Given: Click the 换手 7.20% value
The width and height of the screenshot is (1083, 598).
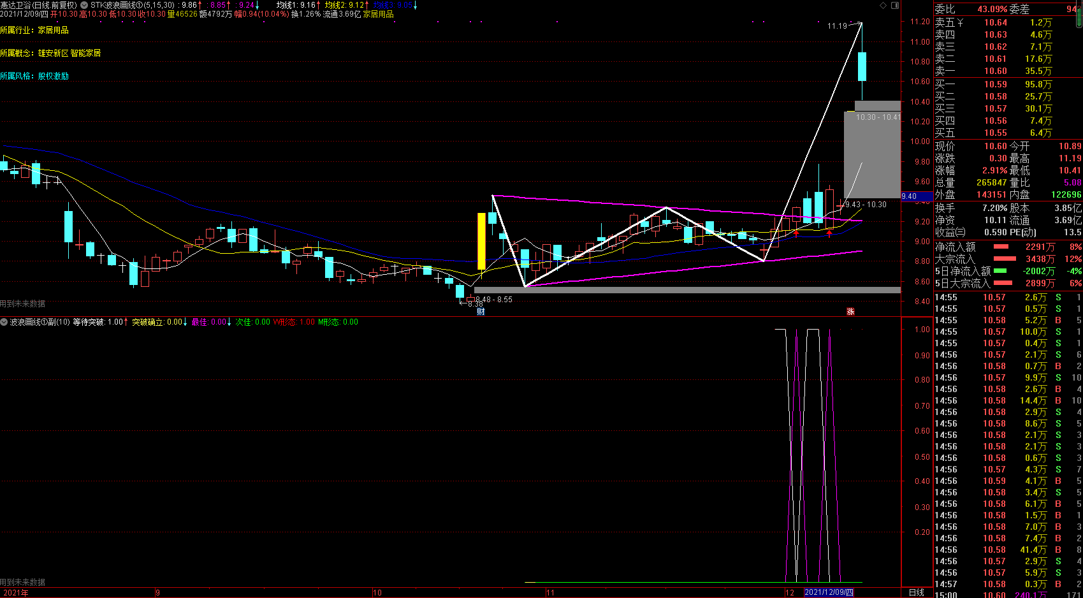Looking at the screenshot, I should tap(994, 208).
